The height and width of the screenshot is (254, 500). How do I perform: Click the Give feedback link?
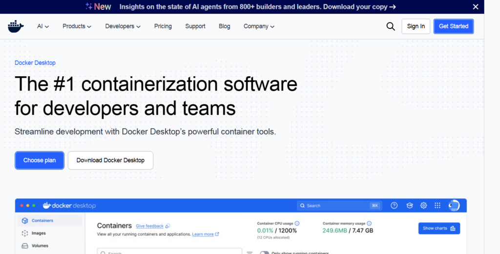(x=149, y=226)
